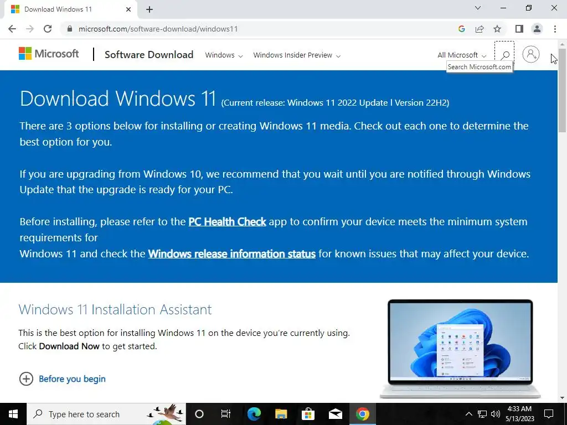This screenshot has height=425, width=567.
Task: Click the scrollbar down arrow
Action: 563,398
